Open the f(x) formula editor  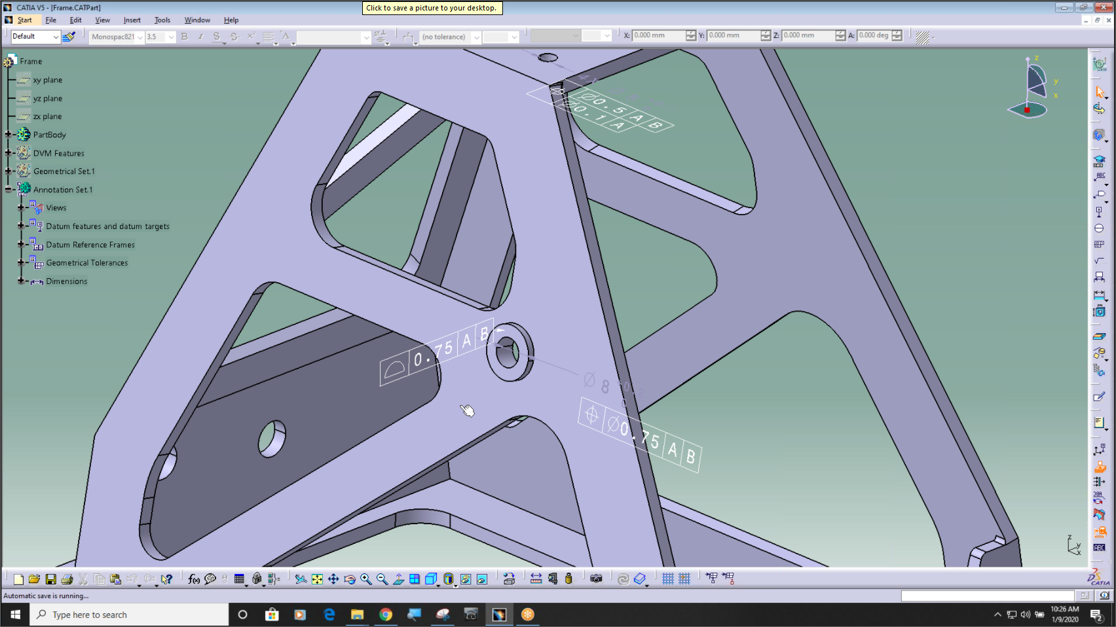[193, 579]
